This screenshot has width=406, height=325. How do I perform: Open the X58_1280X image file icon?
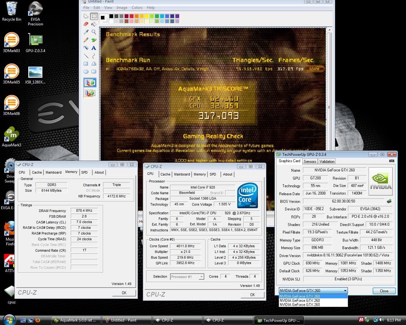tap(35, 75)
